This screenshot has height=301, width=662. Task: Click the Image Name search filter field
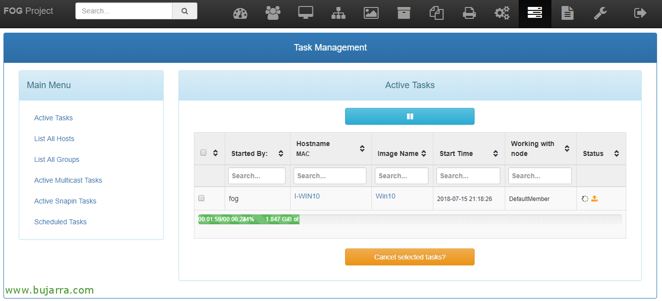[x=401, y=176]
